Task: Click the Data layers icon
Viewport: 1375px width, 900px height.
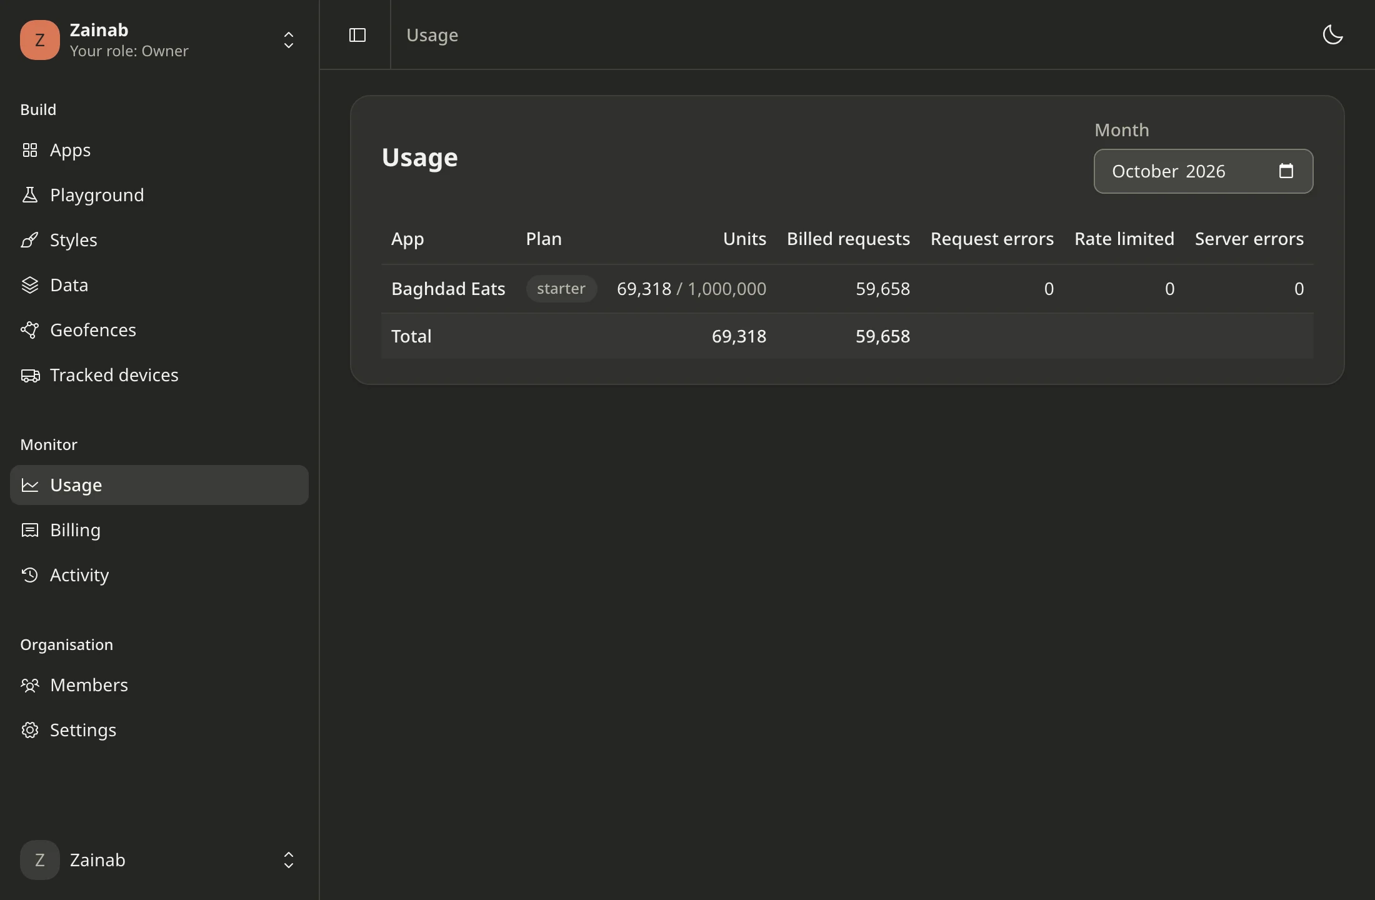Action: (29, 285)
